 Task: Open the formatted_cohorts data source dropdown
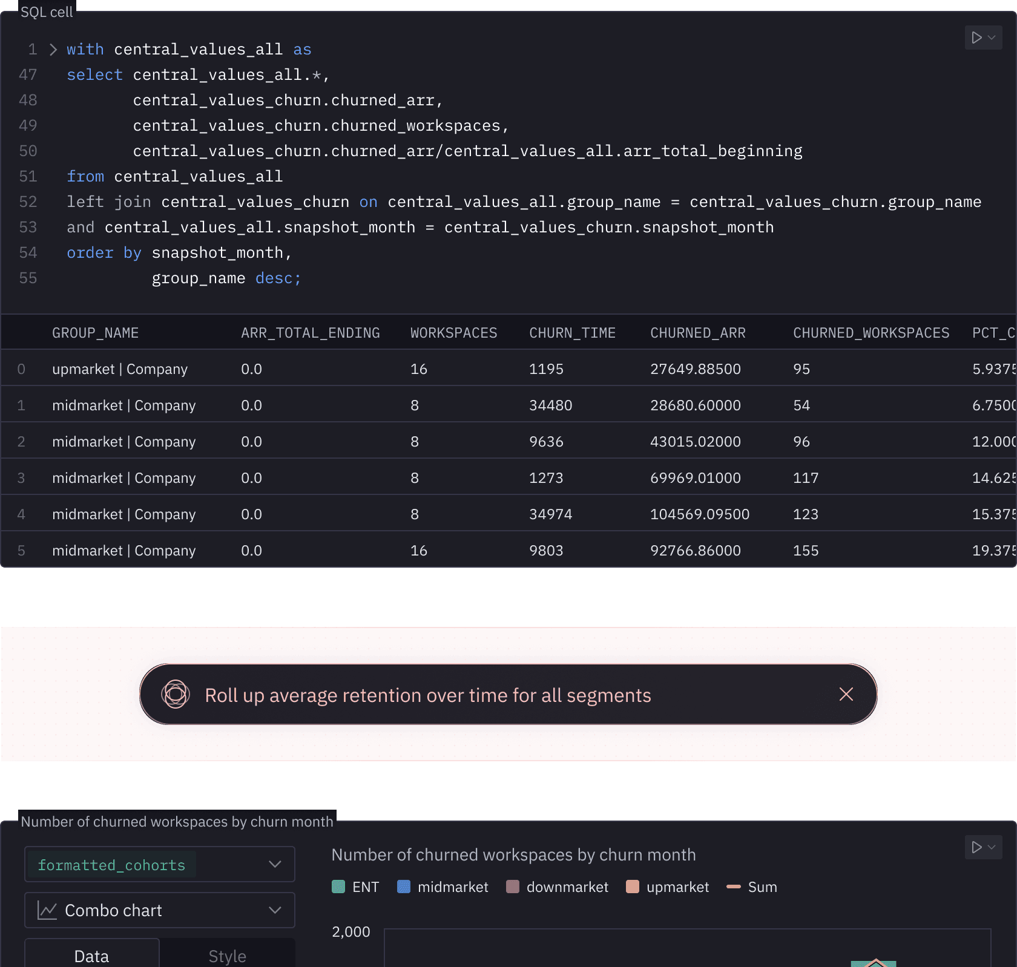[x=159, y=864]
